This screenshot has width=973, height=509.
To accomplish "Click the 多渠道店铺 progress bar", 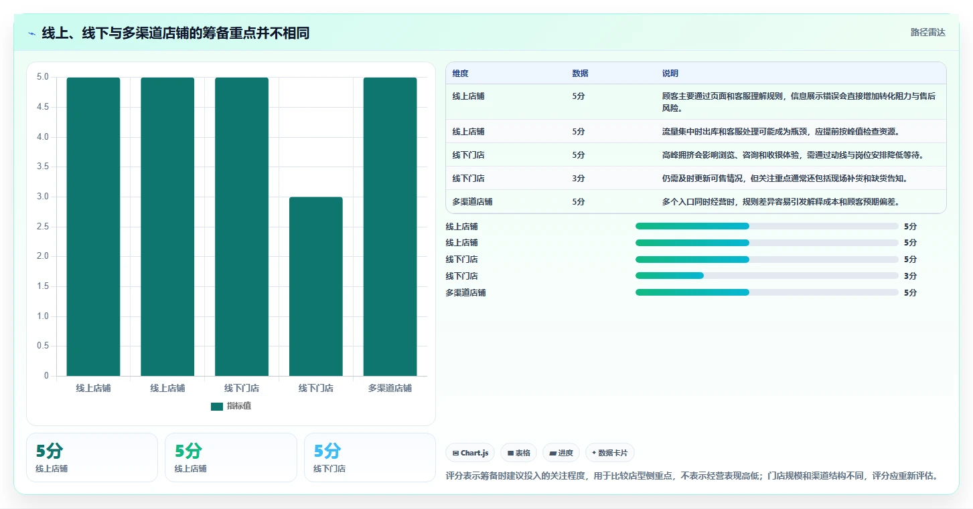I will click(767, 292).
